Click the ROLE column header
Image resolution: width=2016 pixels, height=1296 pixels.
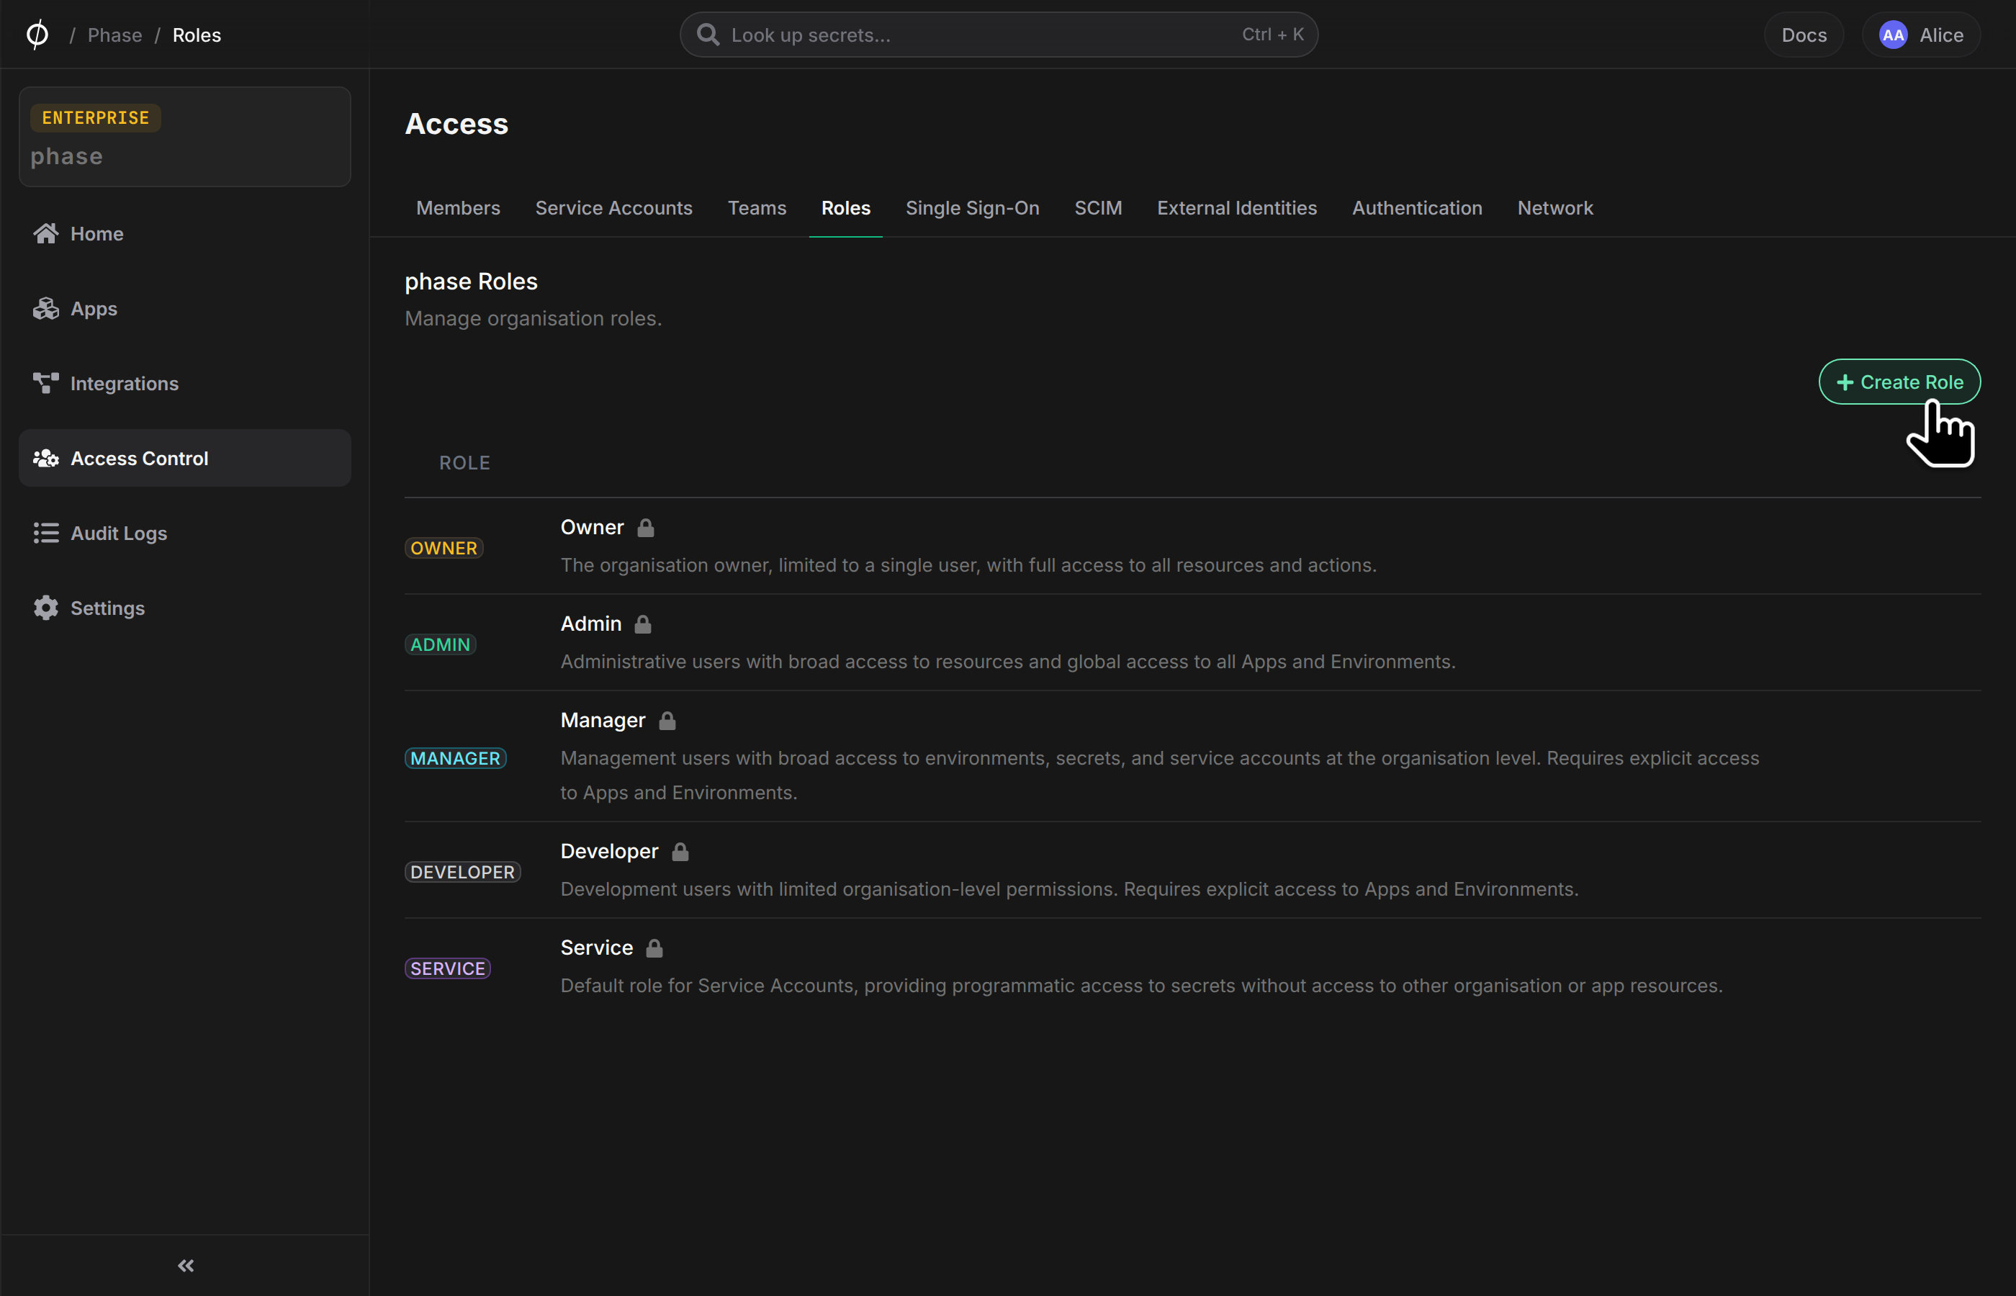[x=464, y=462]
